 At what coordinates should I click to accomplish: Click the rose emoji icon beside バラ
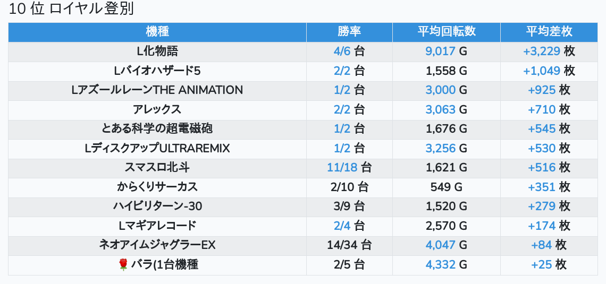[x=123, y=264]
